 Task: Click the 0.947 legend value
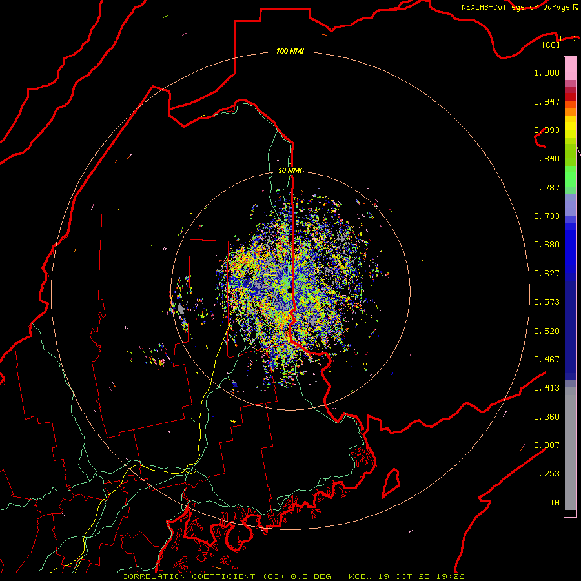[x=547, y=101]
